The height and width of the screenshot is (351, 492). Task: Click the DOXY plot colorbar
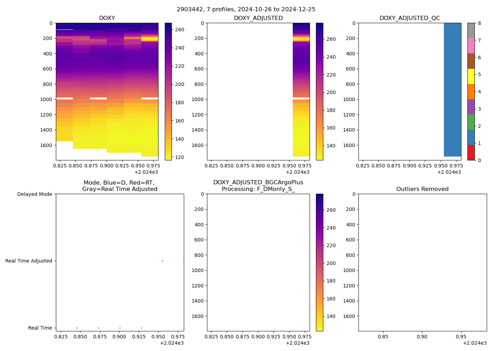[x=168, y=91]
